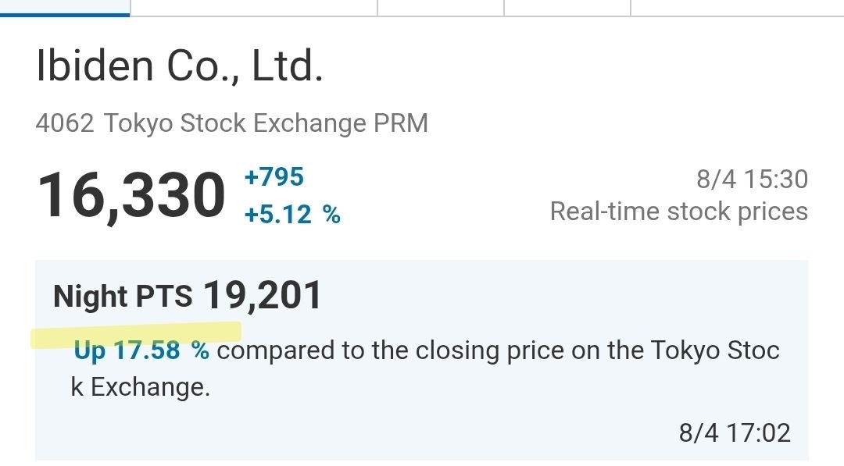Click the yellow highlighter mark
This screenshot has width=844, height=466.
point(136,333)
